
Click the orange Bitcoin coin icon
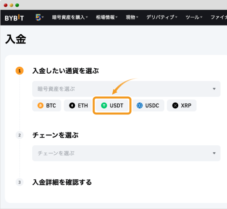point(40,105)
